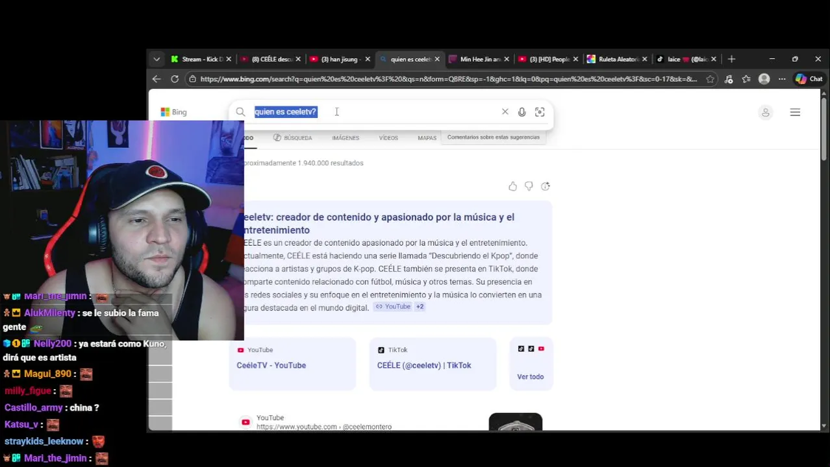The height and width of the screenshot is (467, 830).
Task: Open a new browser tab
Action: tap(731, 59)
